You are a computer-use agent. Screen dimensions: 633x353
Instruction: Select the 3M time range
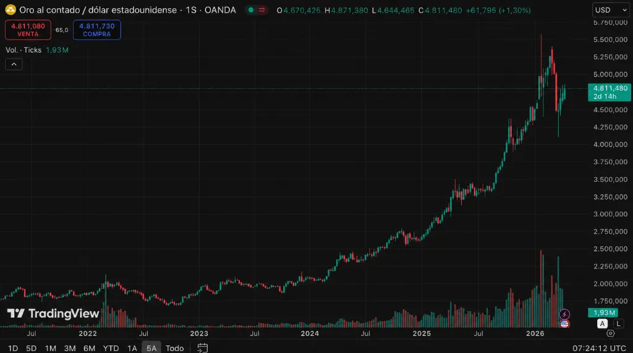pyautogui.click(x=70, y=348)
